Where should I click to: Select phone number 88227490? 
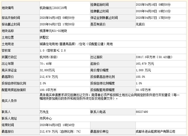(x=142, y=112)
